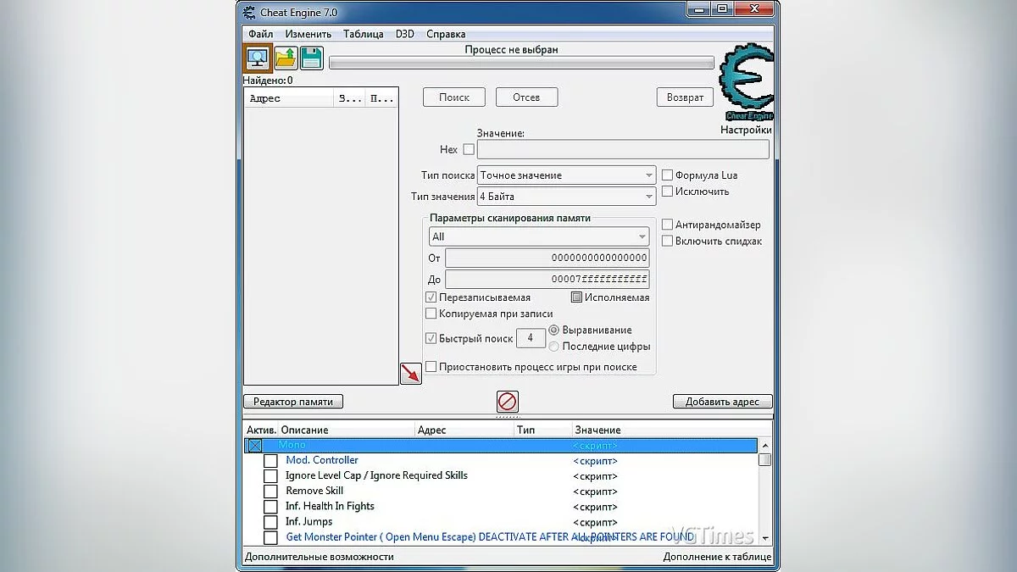Click the red clear list icon

pyautogui.click(x=508, y=402)
